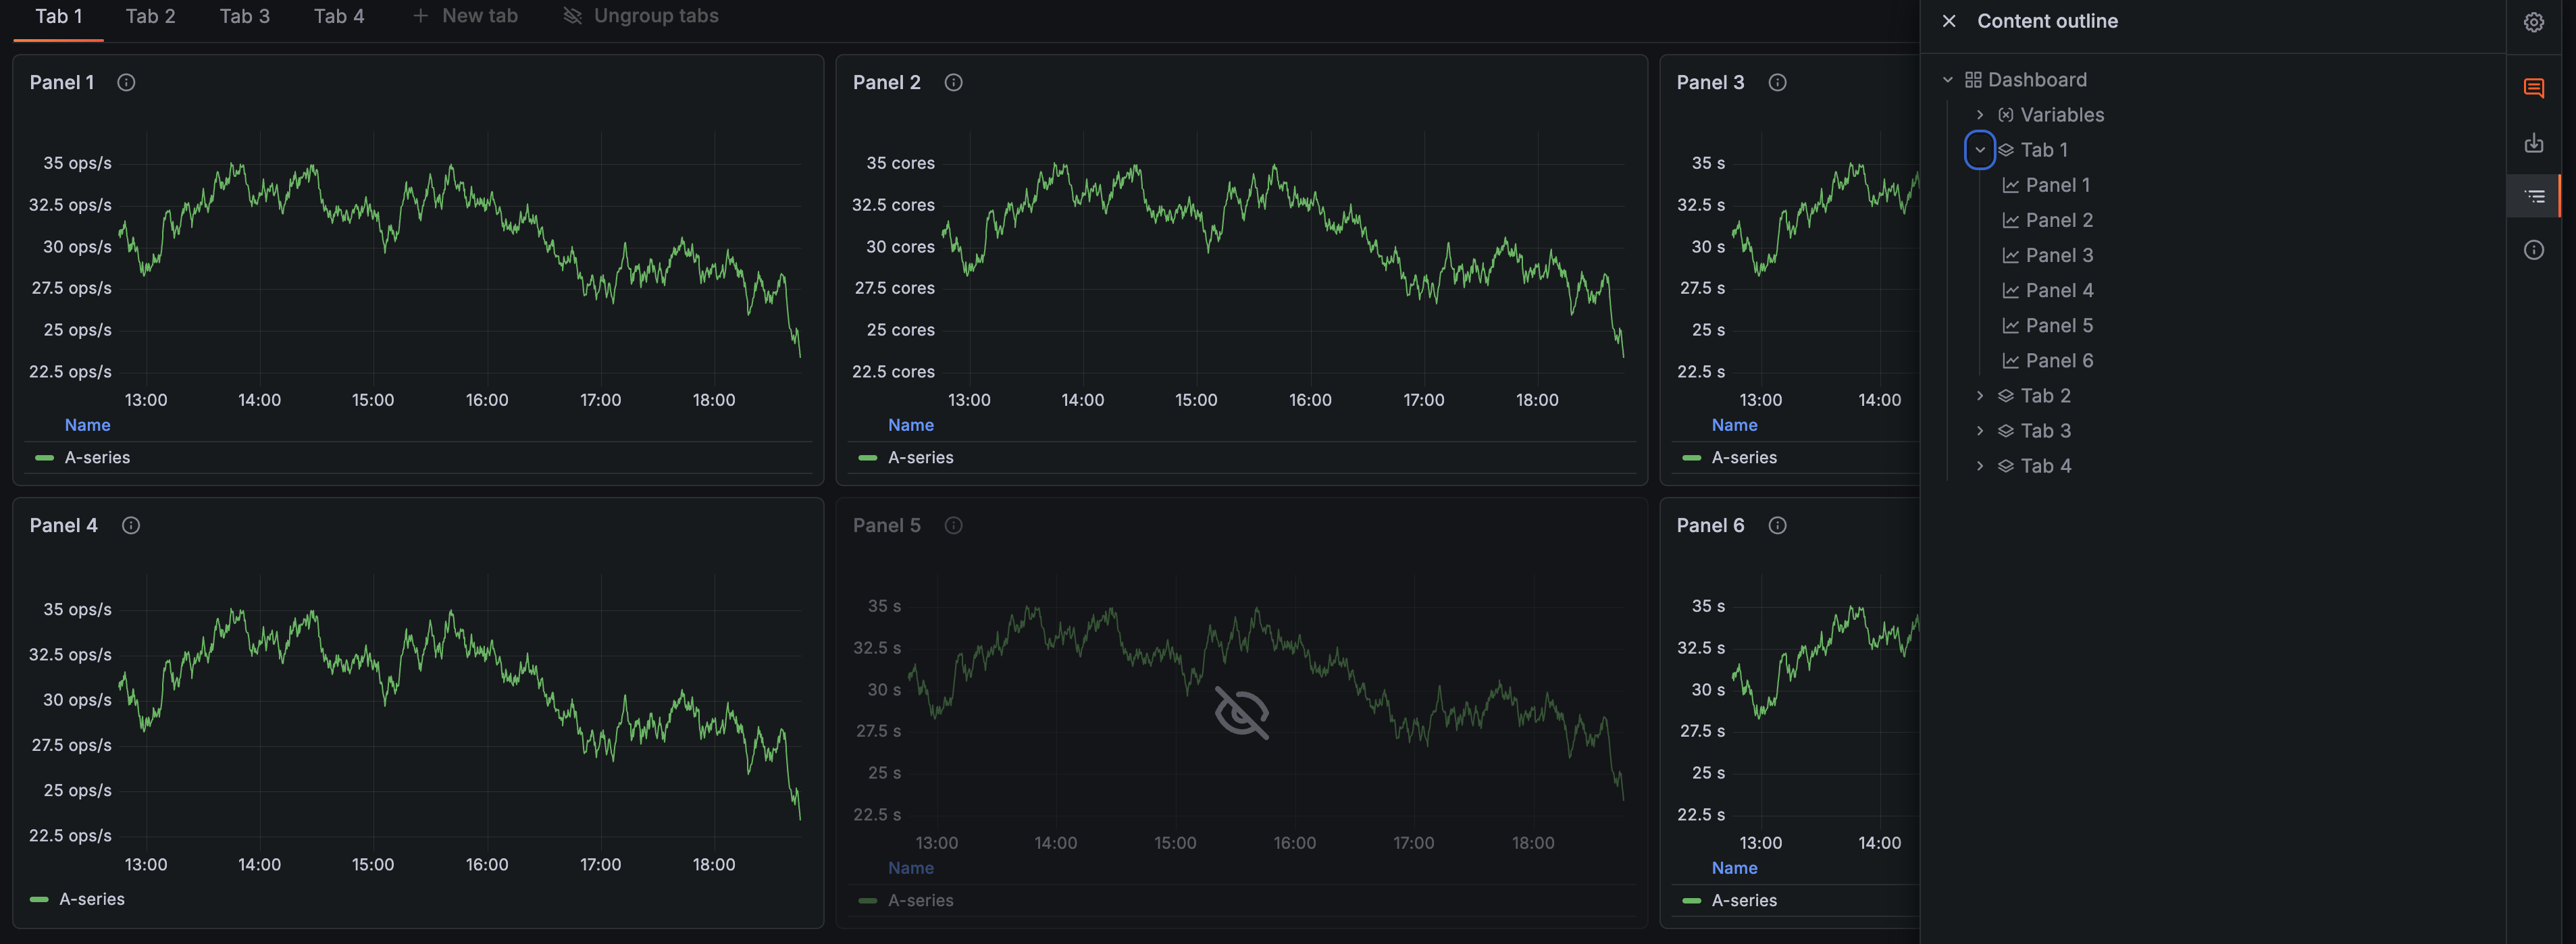The width and height of the screenshot is (2576, 944).
Task: Toggle the content outline sidebar icon
Action: click(2533, 196)
